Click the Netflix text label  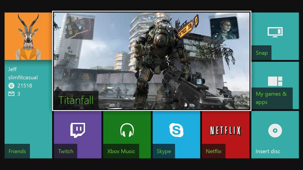click(x=213, y=151)
